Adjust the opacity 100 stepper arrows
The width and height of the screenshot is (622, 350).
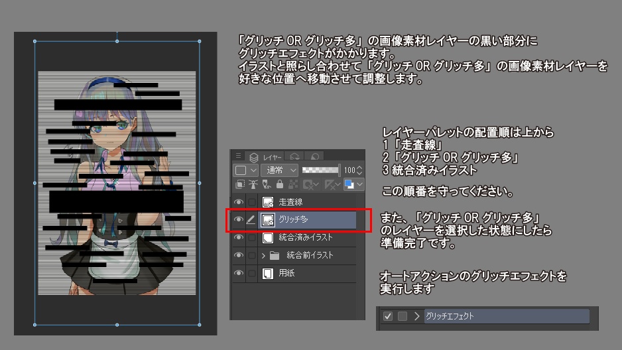point(359,170)
